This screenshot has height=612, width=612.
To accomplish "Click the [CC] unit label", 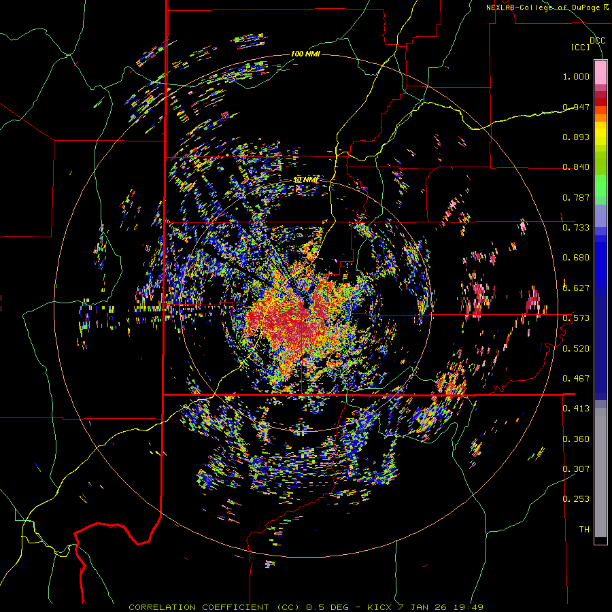I will pyautogui.click(x=581, y=47).
